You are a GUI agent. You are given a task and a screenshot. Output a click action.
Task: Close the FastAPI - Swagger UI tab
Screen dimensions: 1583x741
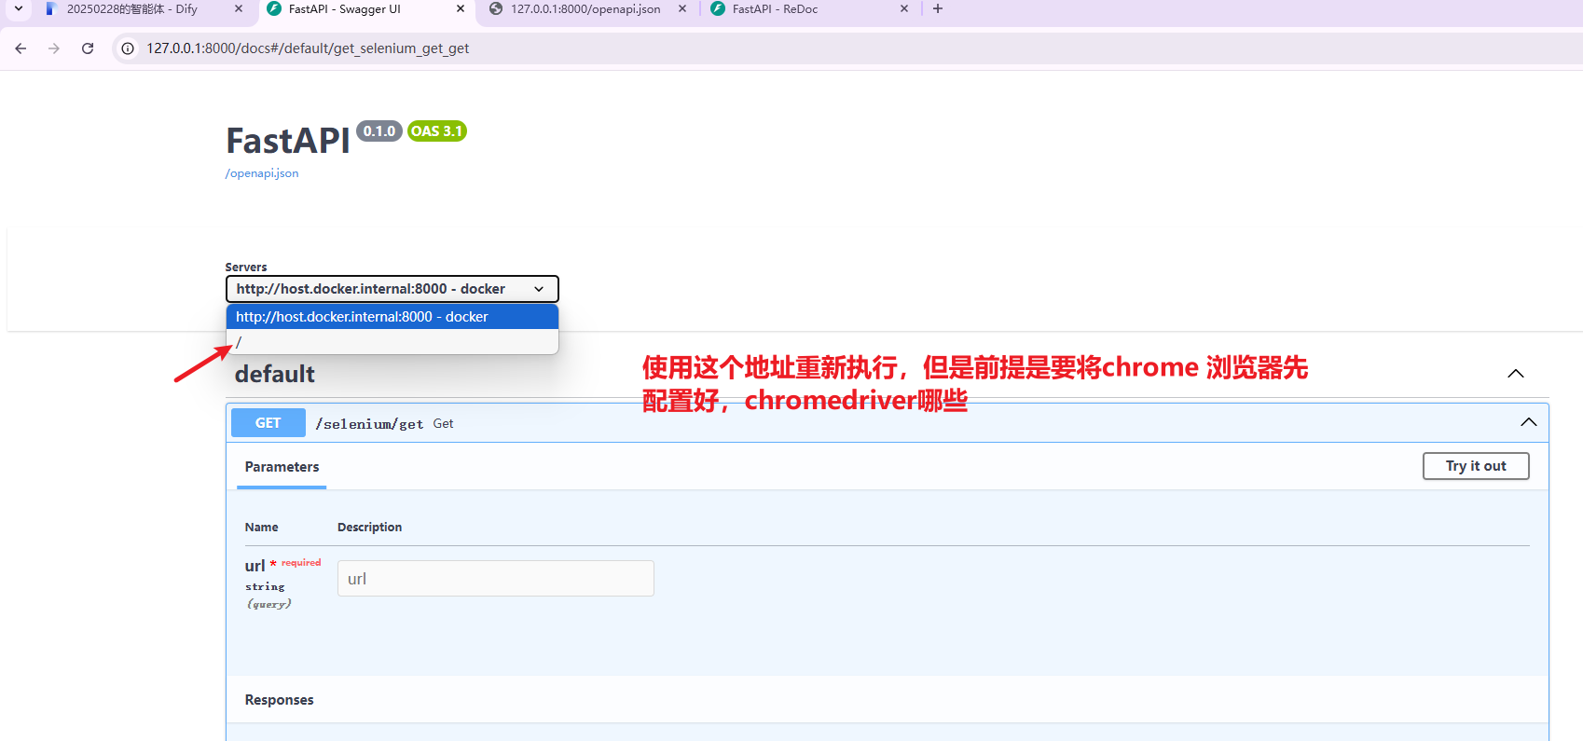tap(461, 8)
